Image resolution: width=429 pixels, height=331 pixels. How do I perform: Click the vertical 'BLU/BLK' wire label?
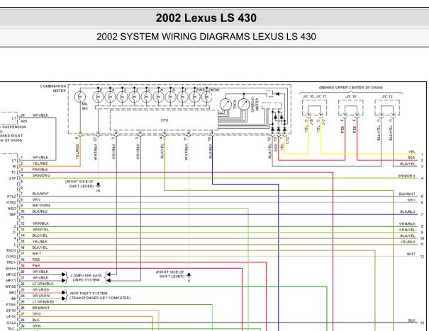tap(211, 151)
